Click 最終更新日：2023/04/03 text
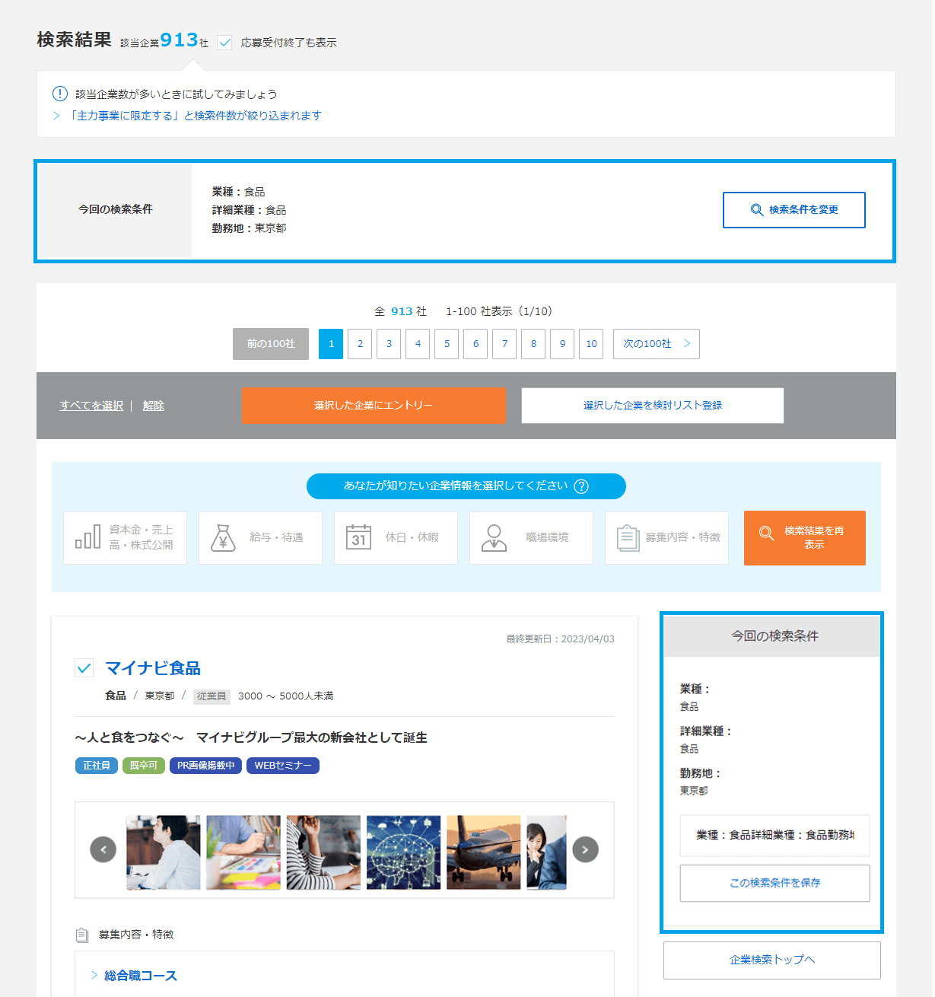Viewport: 935px width, 997px height. (x=560, y=639)
